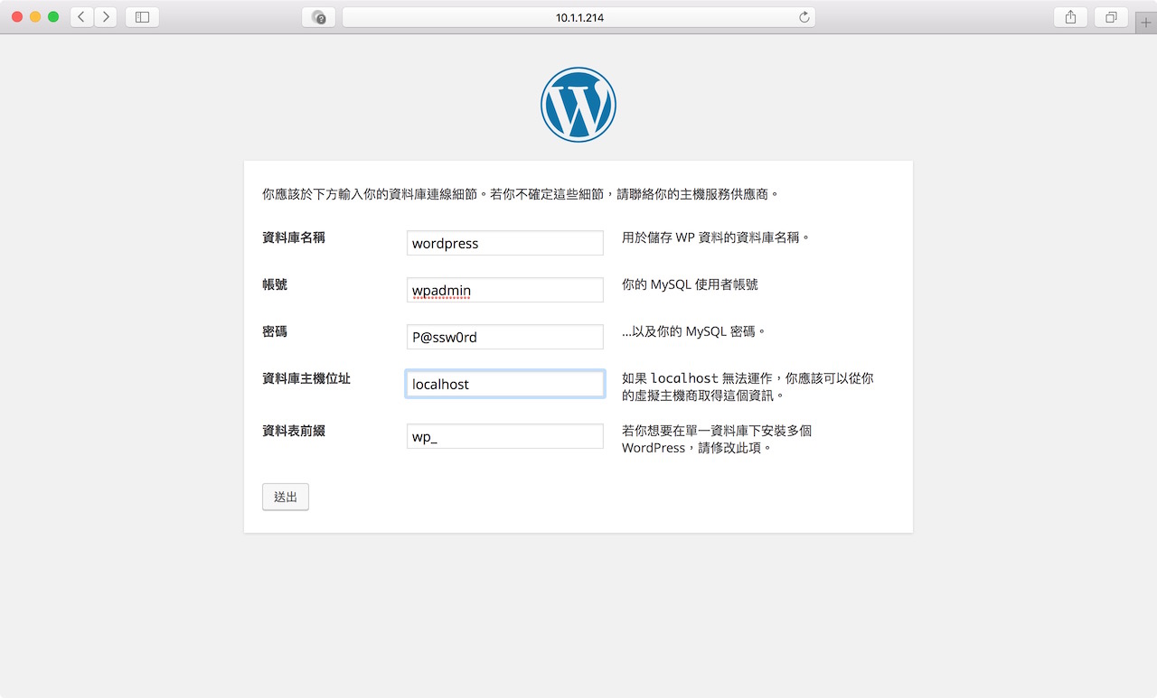Add a new tab with plus button

point(1146,23)
